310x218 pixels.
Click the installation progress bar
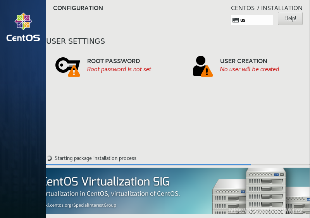[178, 165]
